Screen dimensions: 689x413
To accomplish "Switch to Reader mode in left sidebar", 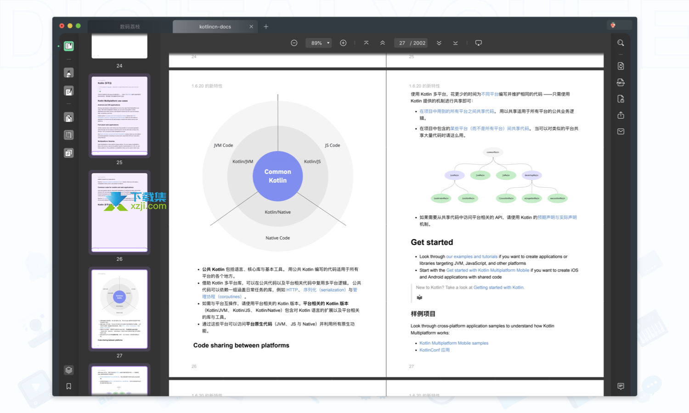I will pos(68,46).
